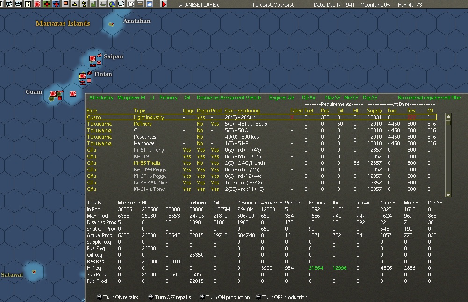This screenshot has width=468, height=302.
Task: Click the gray ship-on-green toolbar icon
Action: tap(103, 4)
